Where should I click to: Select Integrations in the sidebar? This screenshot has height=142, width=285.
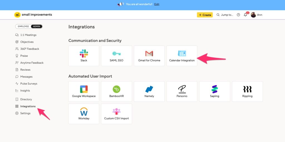pos(28,106)
